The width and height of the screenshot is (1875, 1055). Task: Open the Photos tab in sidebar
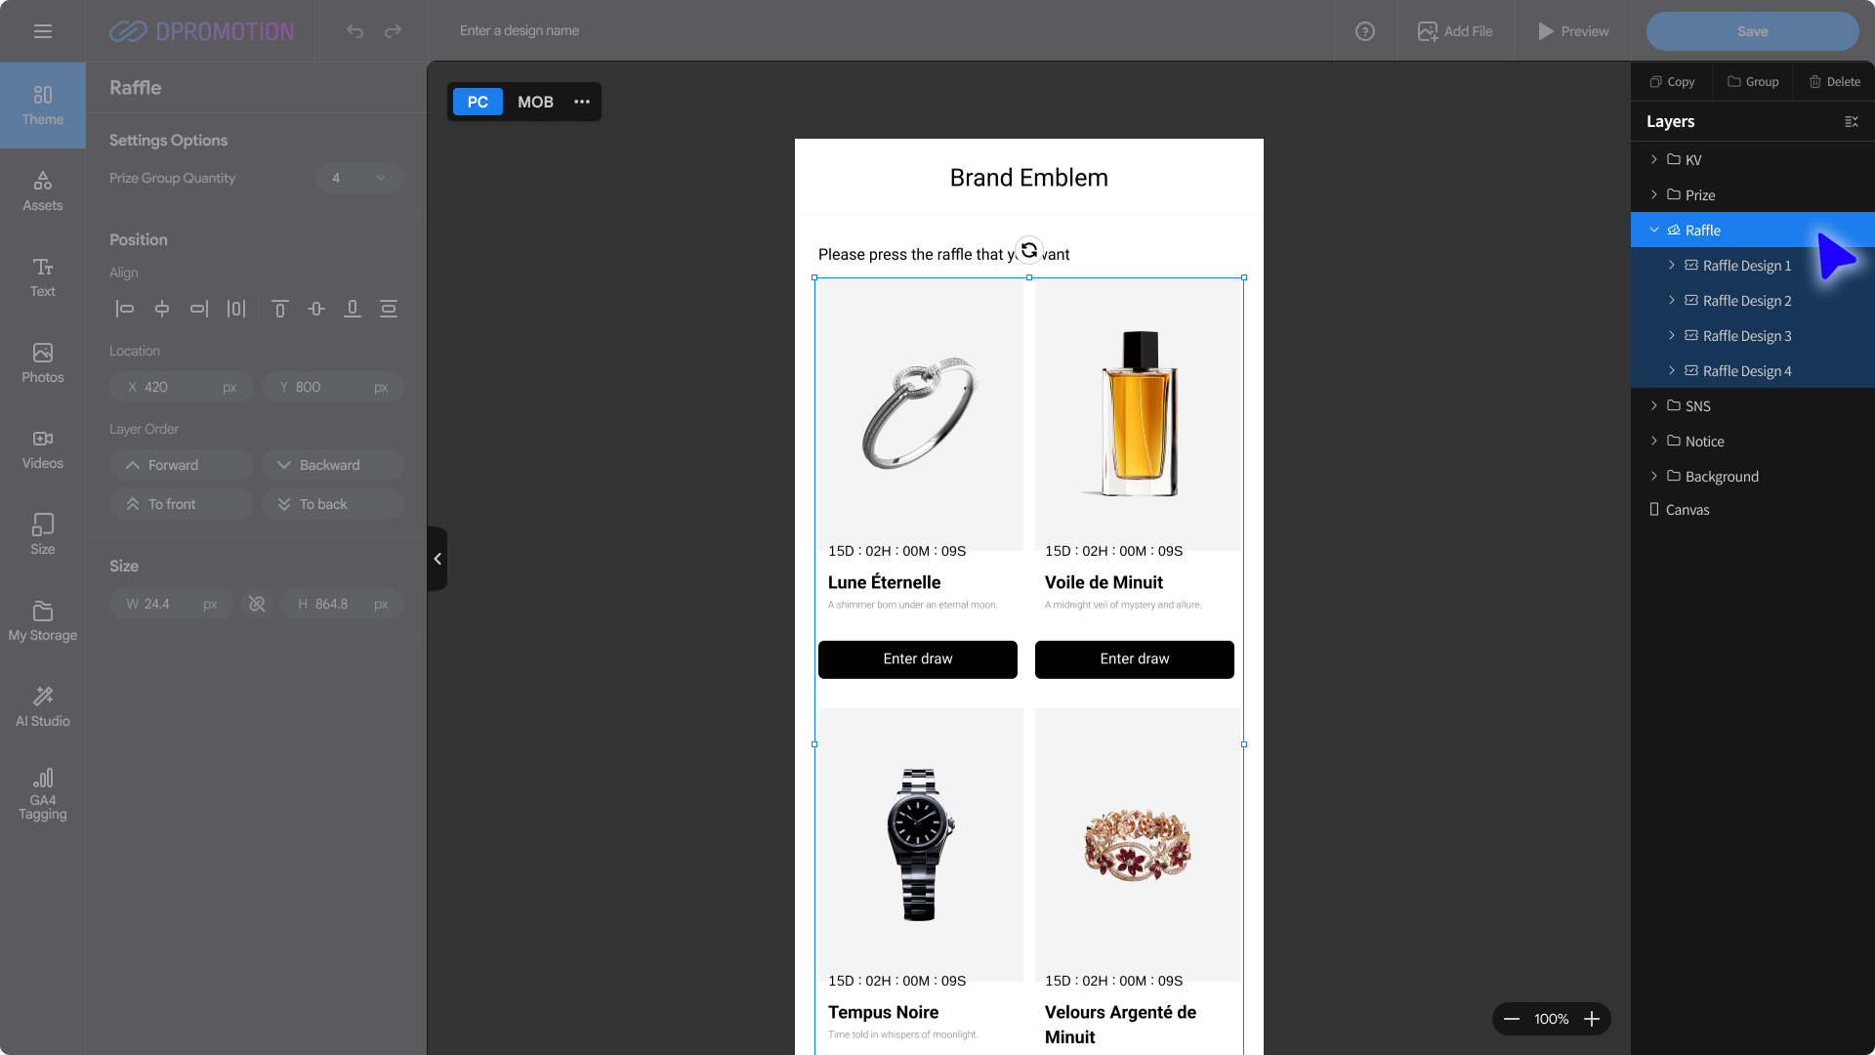(x=43, y=362)
